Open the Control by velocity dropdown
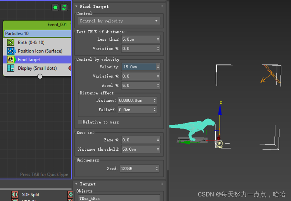The image size is (291, 201). [119, 21]
